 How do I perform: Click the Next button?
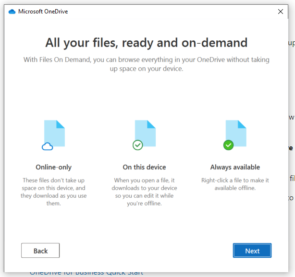pyautogui.click(x=252, y=250)
